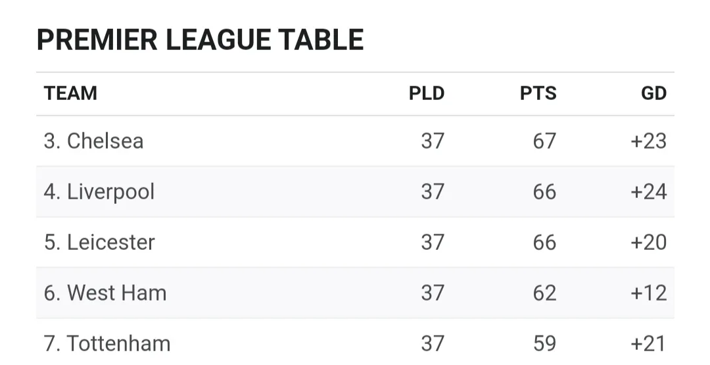Click the GD column header

[x=653, y=93]
